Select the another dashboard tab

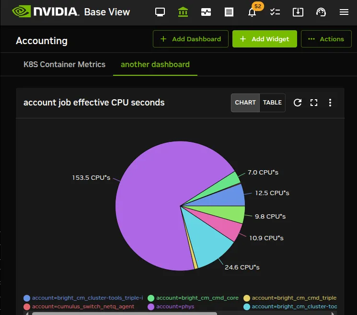155,64
